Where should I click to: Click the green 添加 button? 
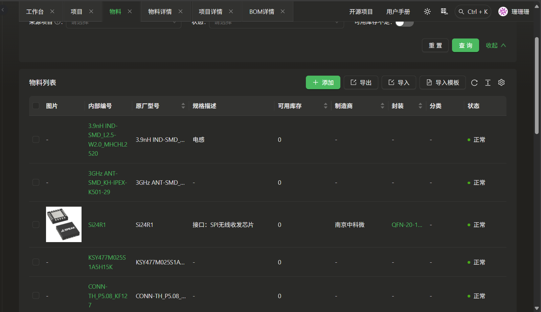pos(323,82)
